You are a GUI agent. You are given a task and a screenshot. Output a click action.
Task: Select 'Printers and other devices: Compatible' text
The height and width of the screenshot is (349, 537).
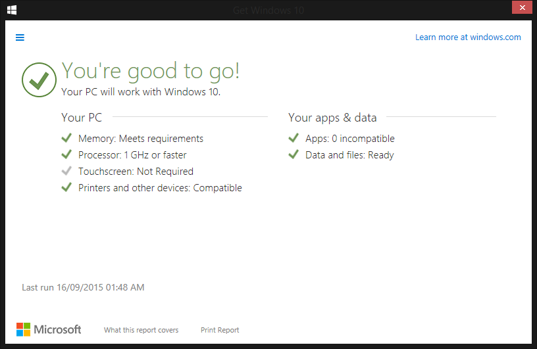(161, 188)
